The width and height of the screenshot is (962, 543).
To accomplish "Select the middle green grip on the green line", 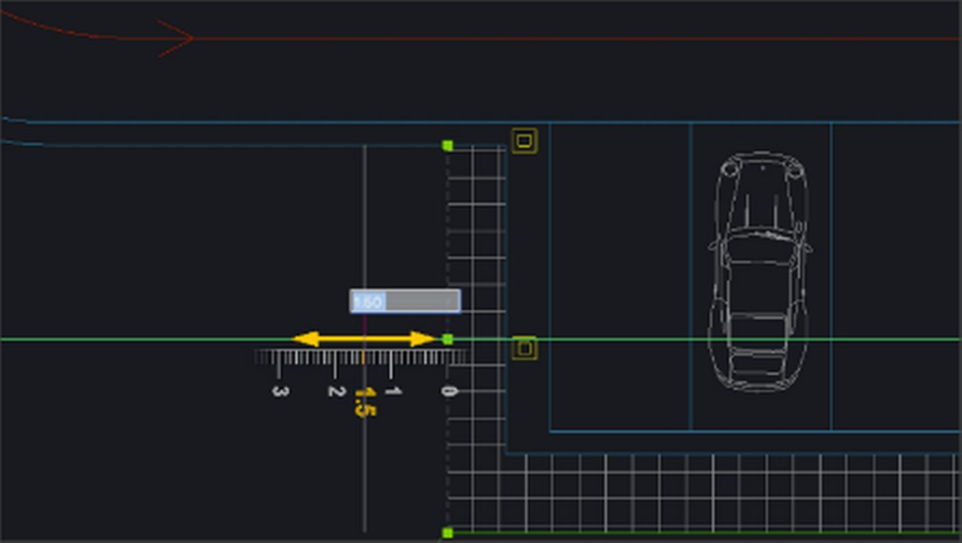I will coord(448,339).
